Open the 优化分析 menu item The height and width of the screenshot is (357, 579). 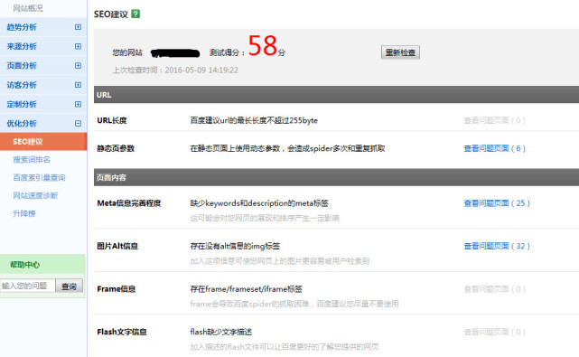click(x=22, y=124)
